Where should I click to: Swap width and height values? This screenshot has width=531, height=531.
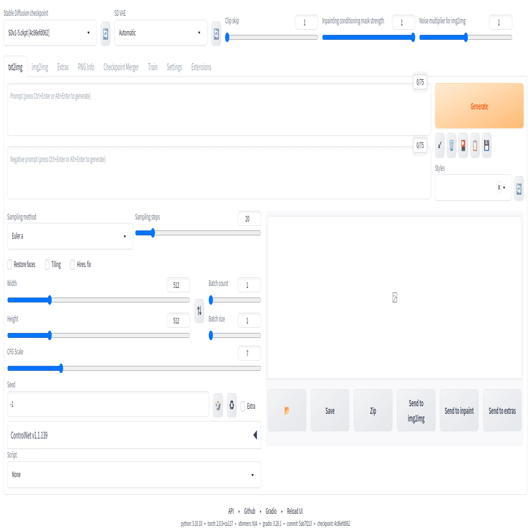coord(199,311)
